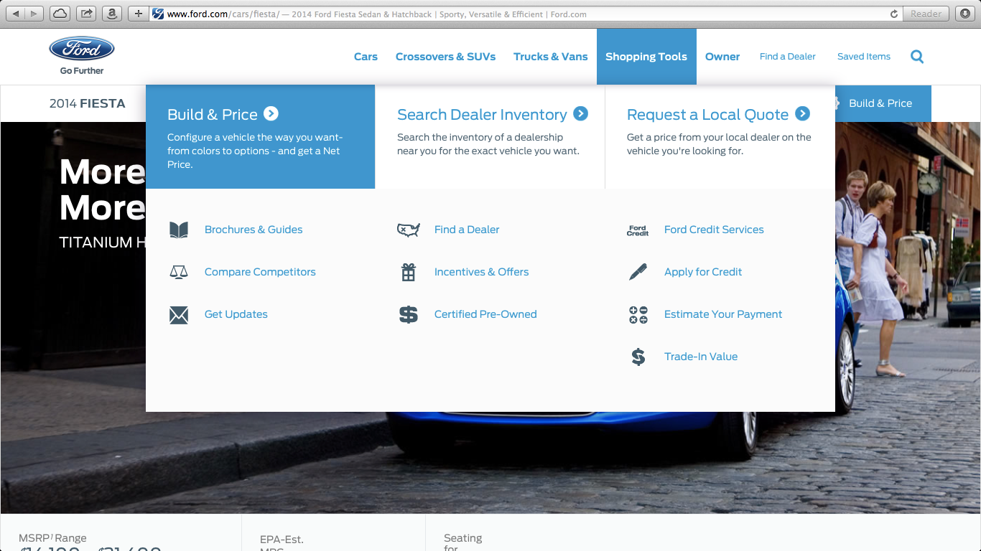The width and height of the screenshot is (981, 551).
Task: Click Find a Dealer in top navigation
Action: point(788,57)
